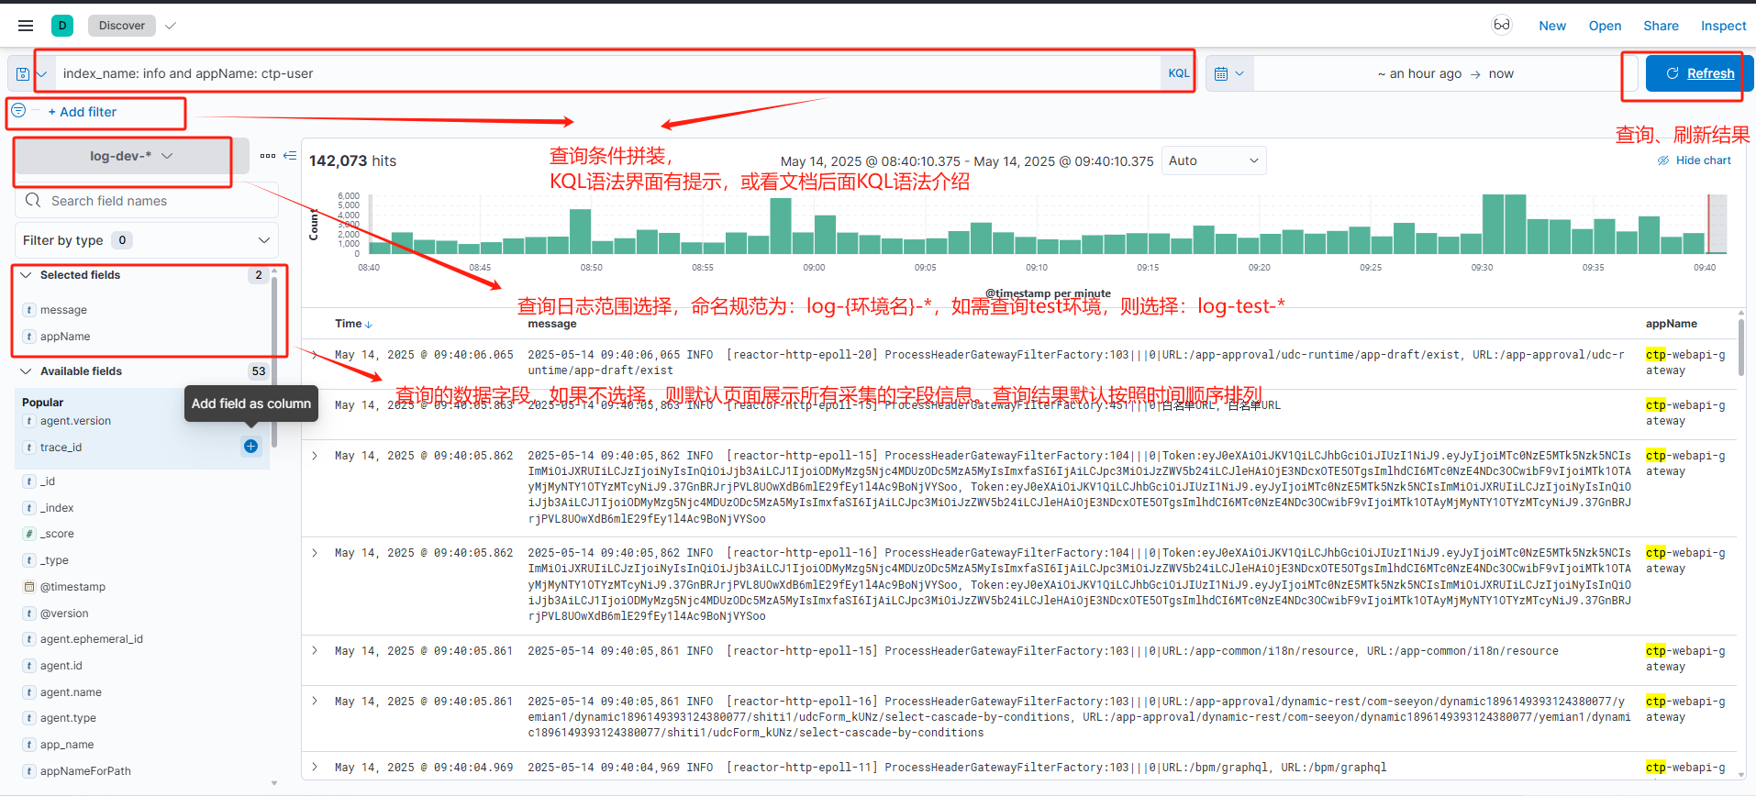This screenshot has width=1756, height=796.
Task: Click the filter options circle icon
Action: tap(18, 111)
